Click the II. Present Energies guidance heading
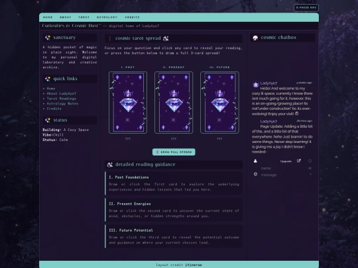Image resolution: width=358 pixels, height=268 pixels. (130, 204)
